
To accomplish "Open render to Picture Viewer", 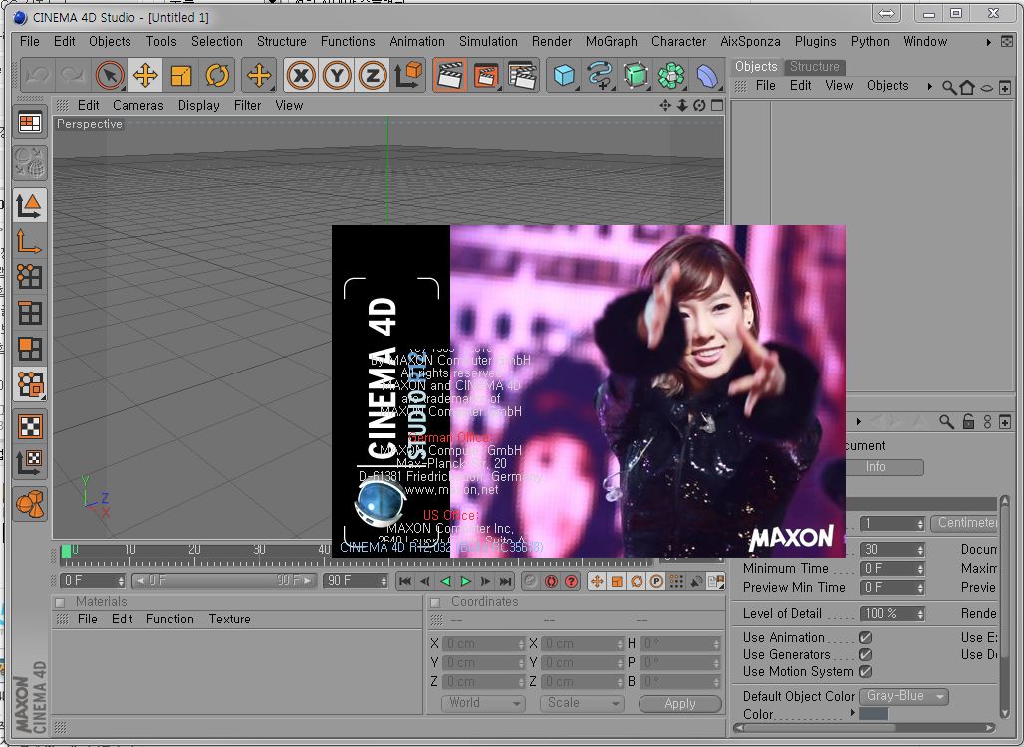I will [486, 75].
